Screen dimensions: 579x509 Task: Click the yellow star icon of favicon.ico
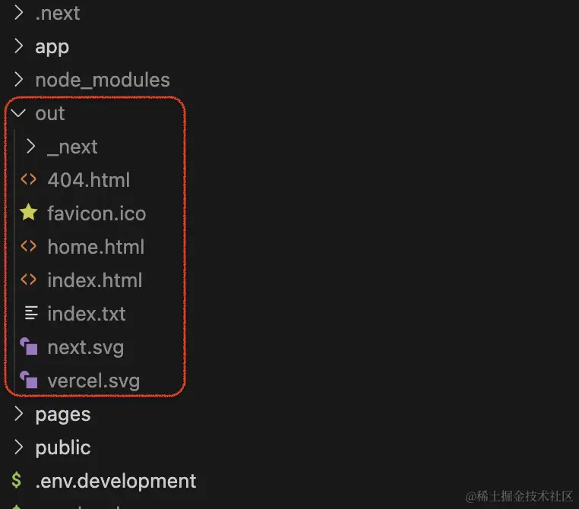pos(28,213)
